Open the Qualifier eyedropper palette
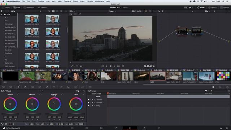 [47, 87]
